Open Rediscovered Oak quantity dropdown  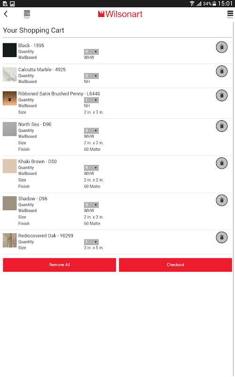91,242
